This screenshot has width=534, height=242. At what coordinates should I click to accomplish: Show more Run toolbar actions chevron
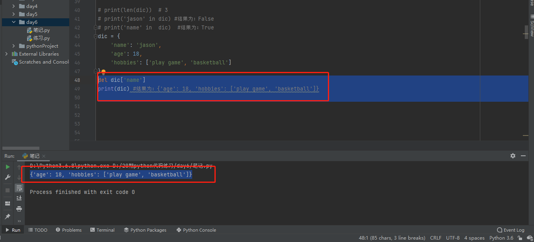click(19, 221)
